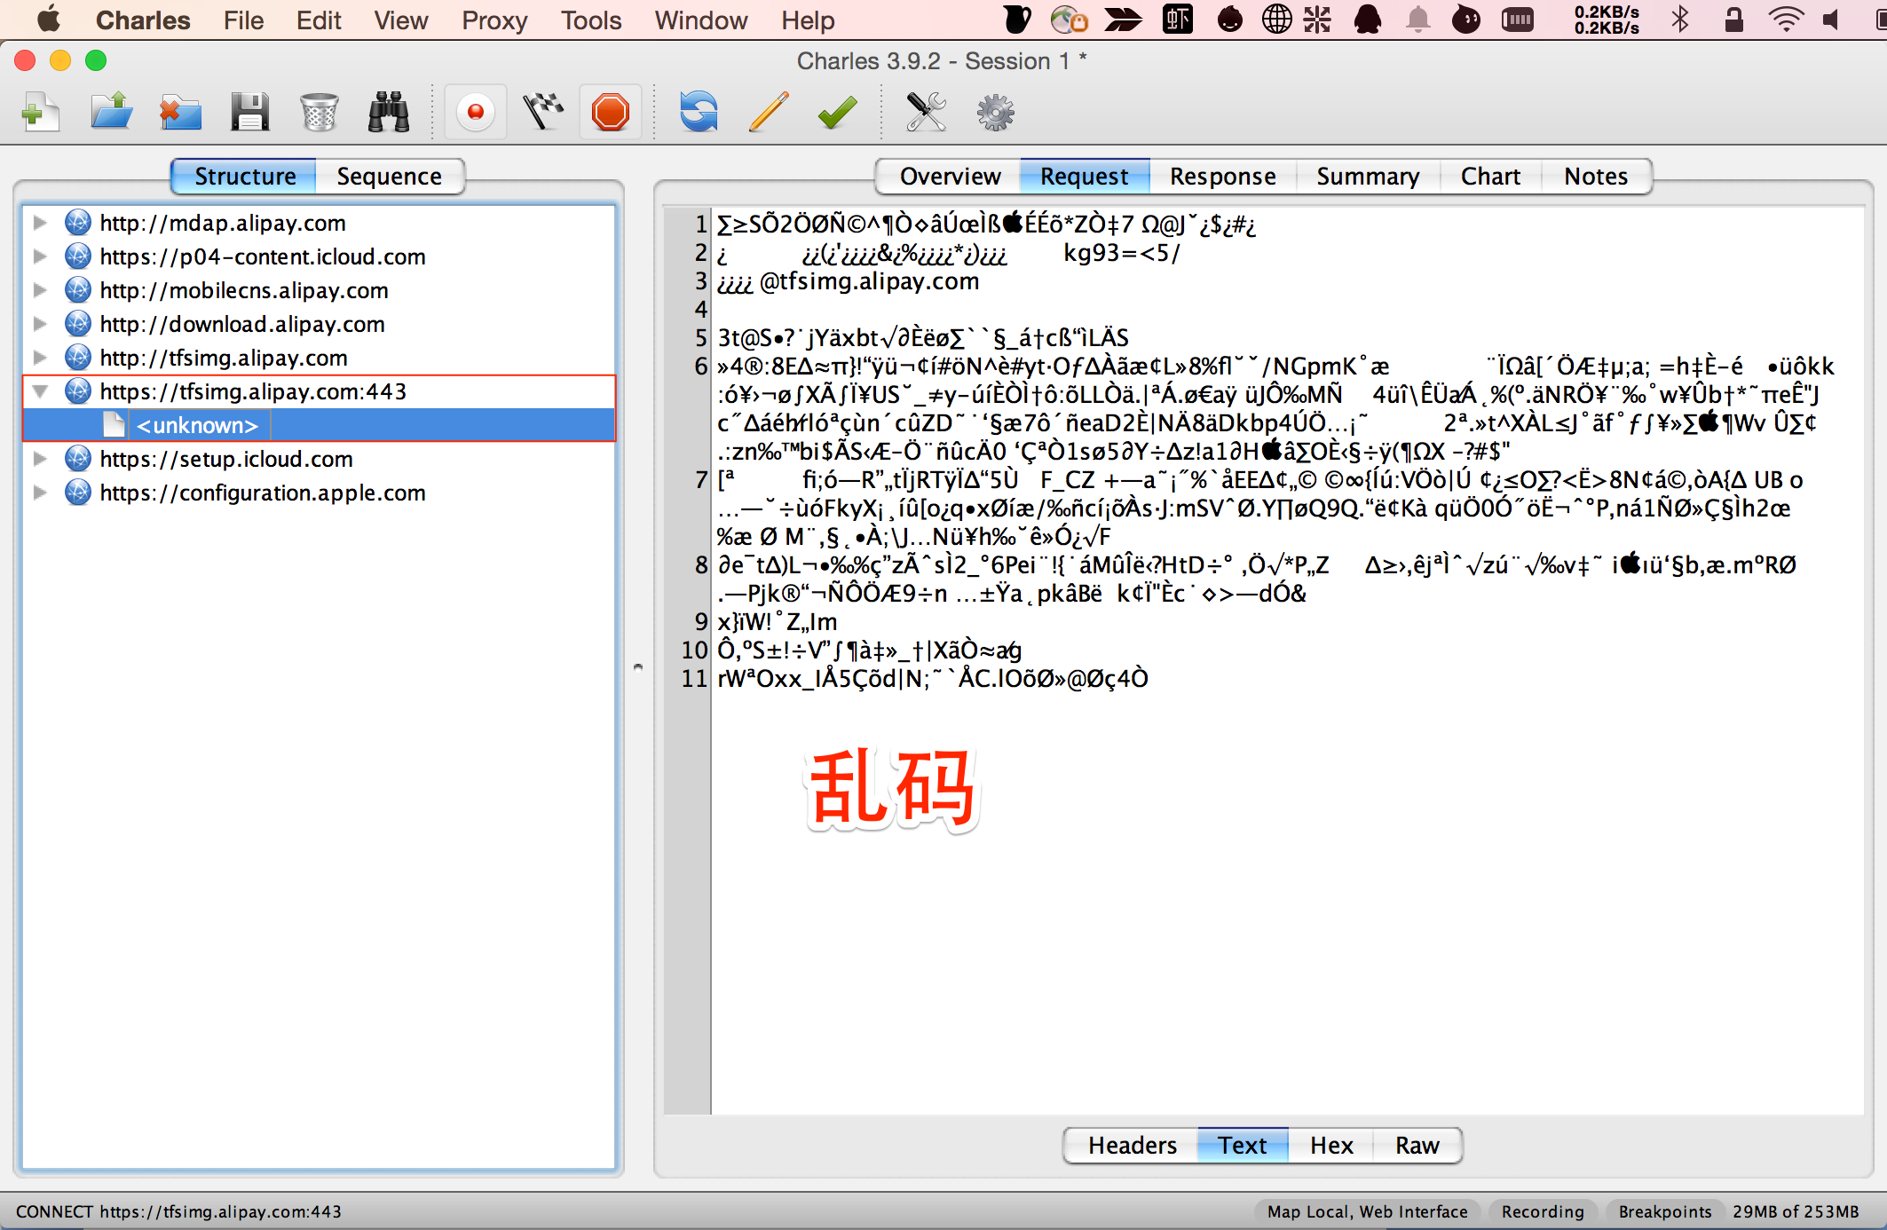Open Tools via the wrench and screwdriver icon
The image size is (1887, 1230).
pos(926,113)
